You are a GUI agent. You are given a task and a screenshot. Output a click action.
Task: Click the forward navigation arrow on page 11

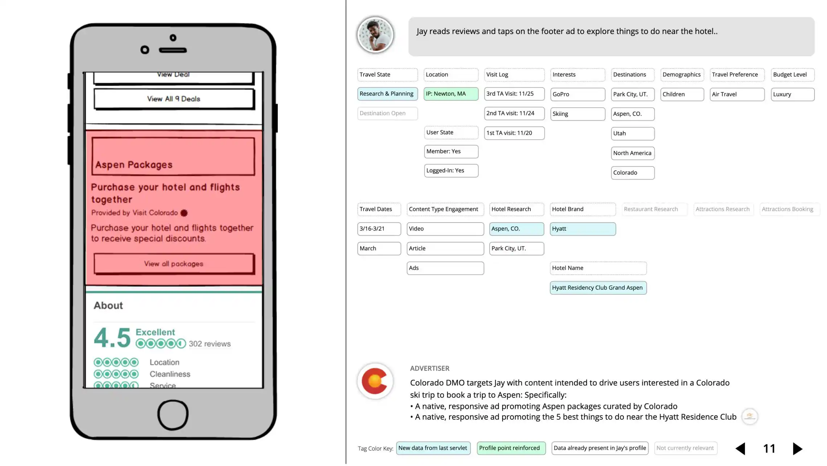tap(798, 448)
